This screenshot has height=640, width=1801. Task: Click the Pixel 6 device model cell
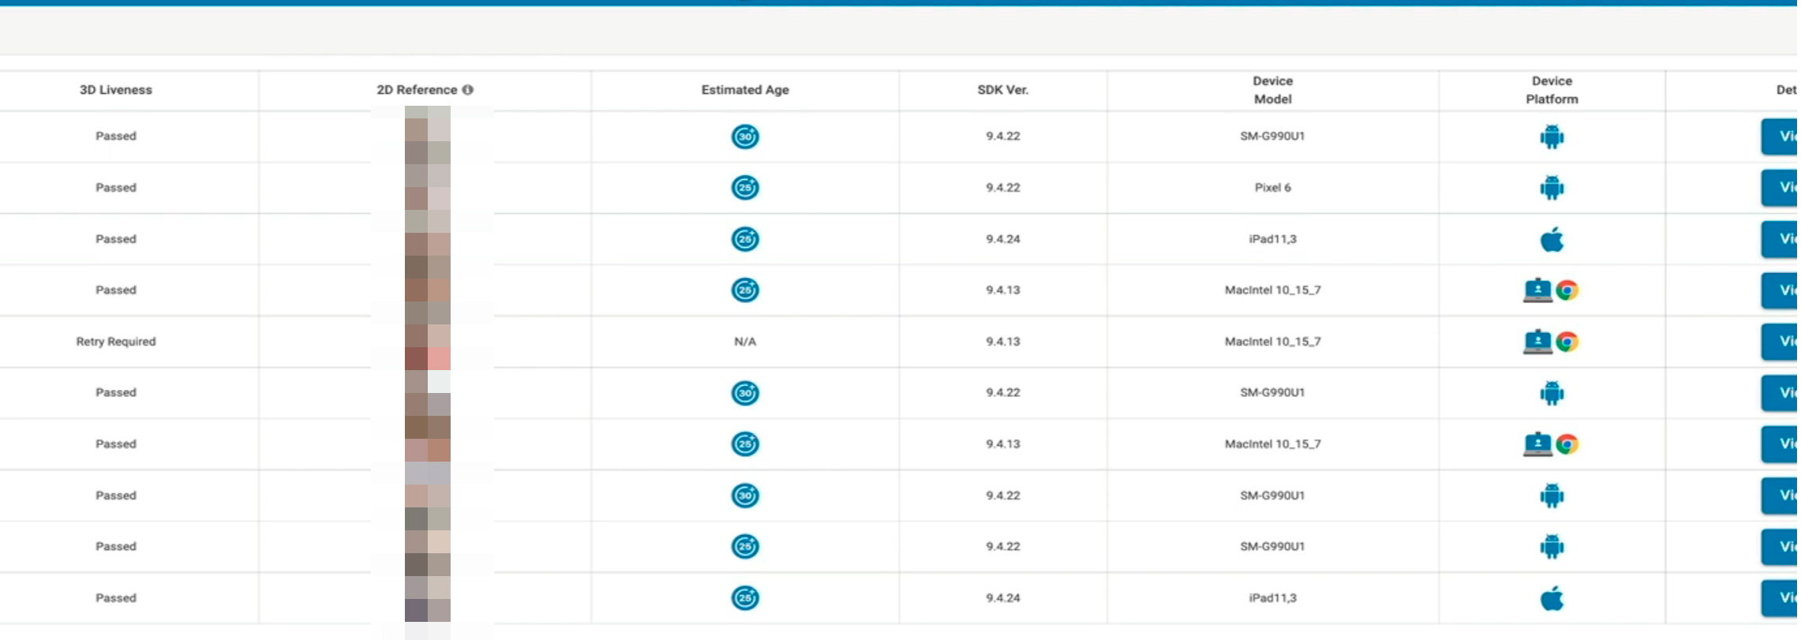tap(1272, 188)
